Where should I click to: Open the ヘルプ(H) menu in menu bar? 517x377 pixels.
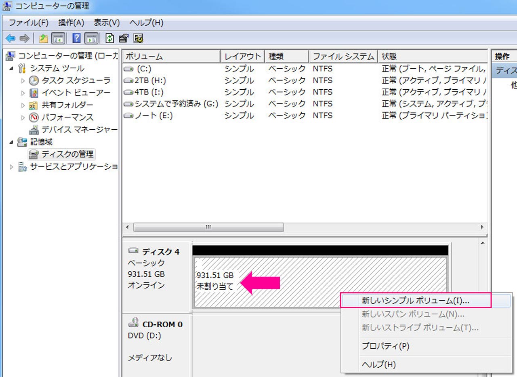click(x=146, y=23)
